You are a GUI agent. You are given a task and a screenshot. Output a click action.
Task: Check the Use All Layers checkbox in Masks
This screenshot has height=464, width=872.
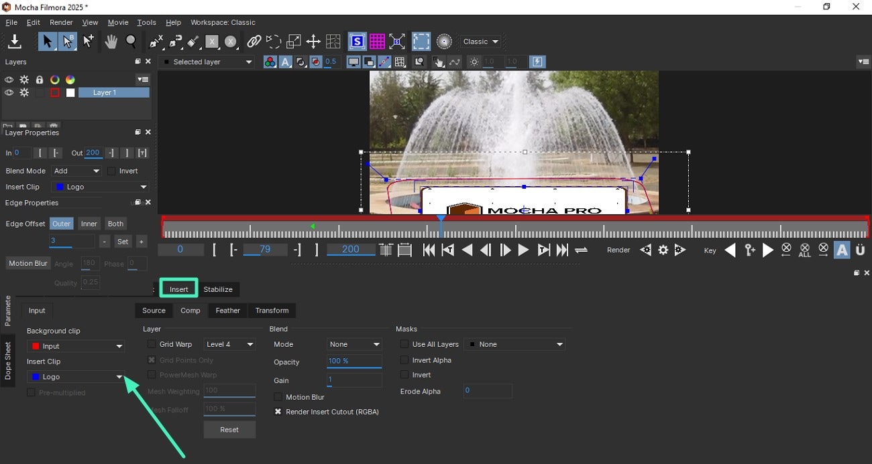(x=404, y=344)
